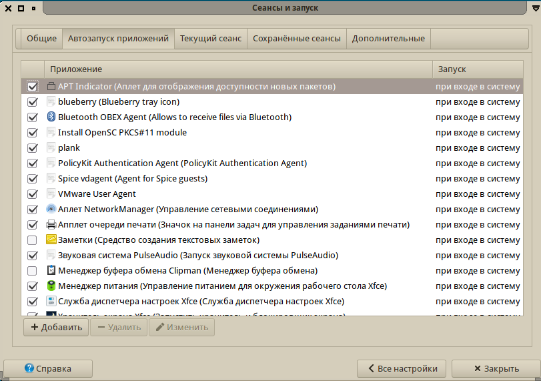Open the Текущий сеанс tab
The width and height of the screenshot is (541, 381).
pyautogui.click(x=211, y=38)
